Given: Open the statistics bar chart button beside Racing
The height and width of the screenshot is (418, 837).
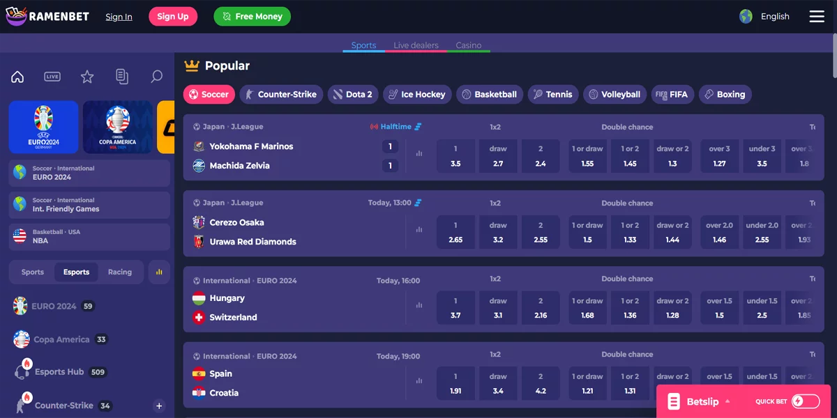Looking at the screenshot, I should point(159,272).
